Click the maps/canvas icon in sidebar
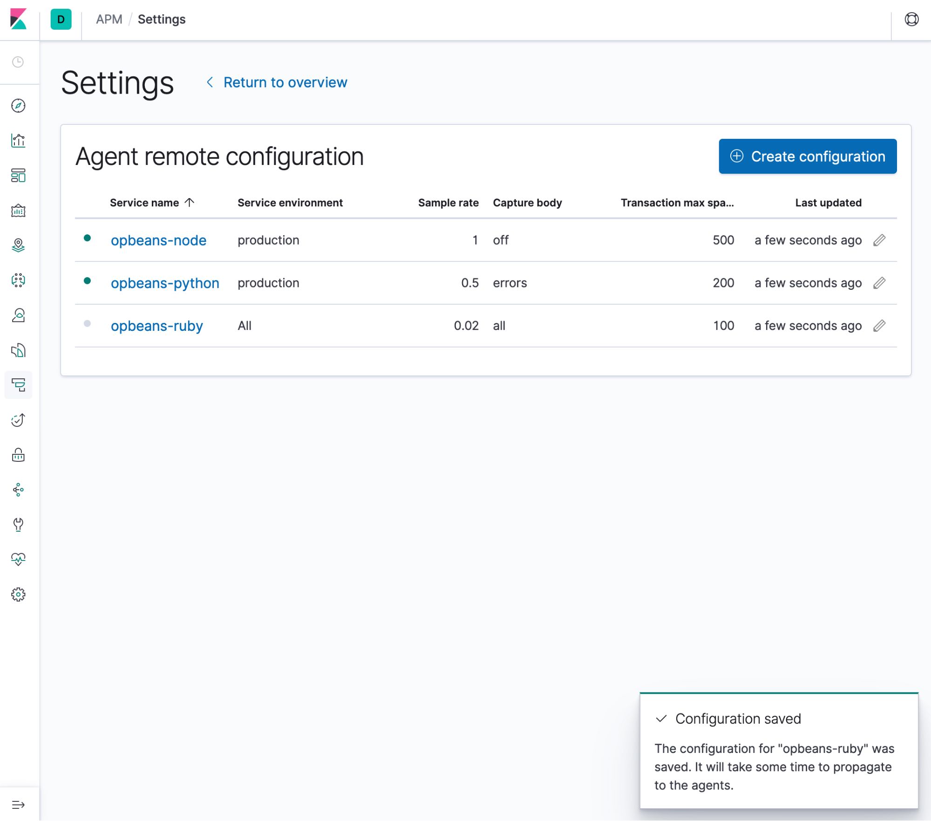Image resolution: width=931 pixels, height=821 pixels. (19, 245)
